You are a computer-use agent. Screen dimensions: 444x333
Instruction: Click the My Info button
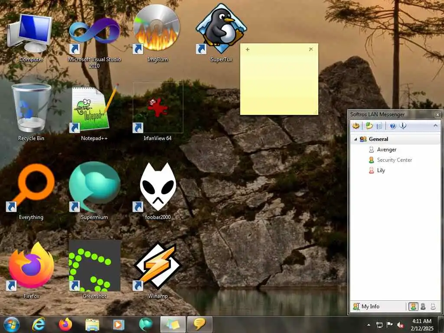[x=366, y=307]
